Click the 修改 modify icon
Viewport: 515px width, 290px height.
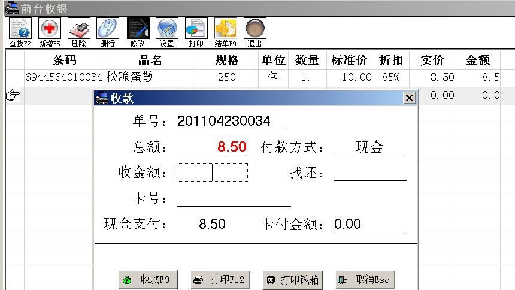click(x=138, y=32)
